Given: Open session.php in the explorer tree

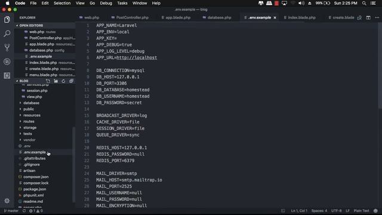Looking at the screenshot, I should tap(37, 90).
